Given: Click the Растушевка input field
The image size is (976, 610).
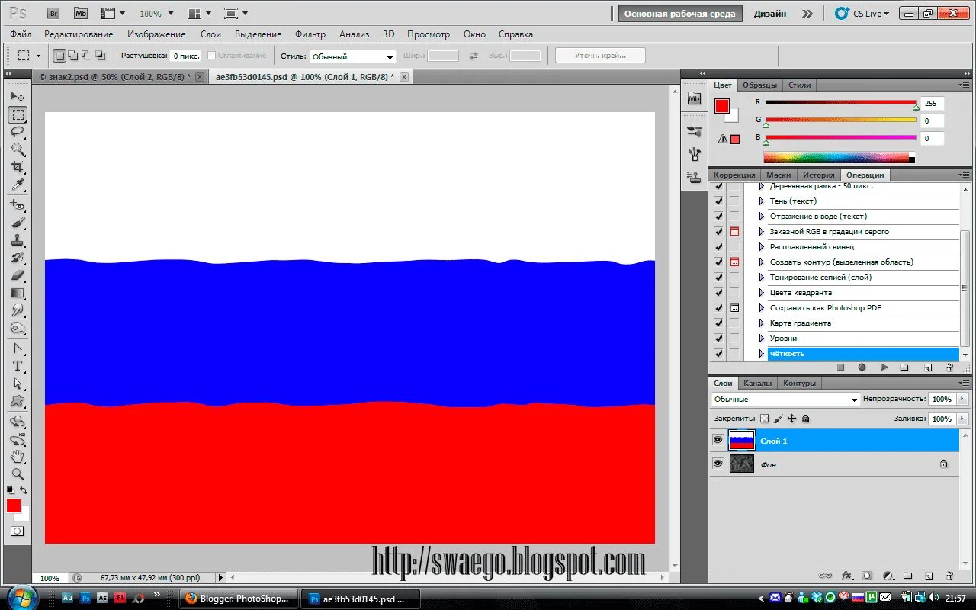Looking at the screenshot, I should (x=185, y=56).
